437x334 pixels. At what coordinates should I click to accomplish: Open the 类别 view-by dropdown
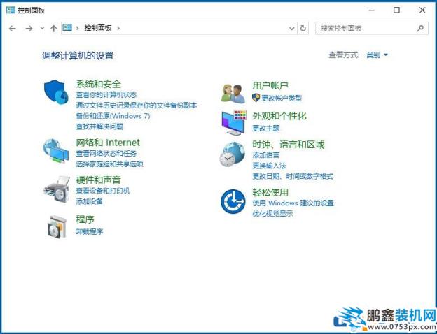point(377,55)
